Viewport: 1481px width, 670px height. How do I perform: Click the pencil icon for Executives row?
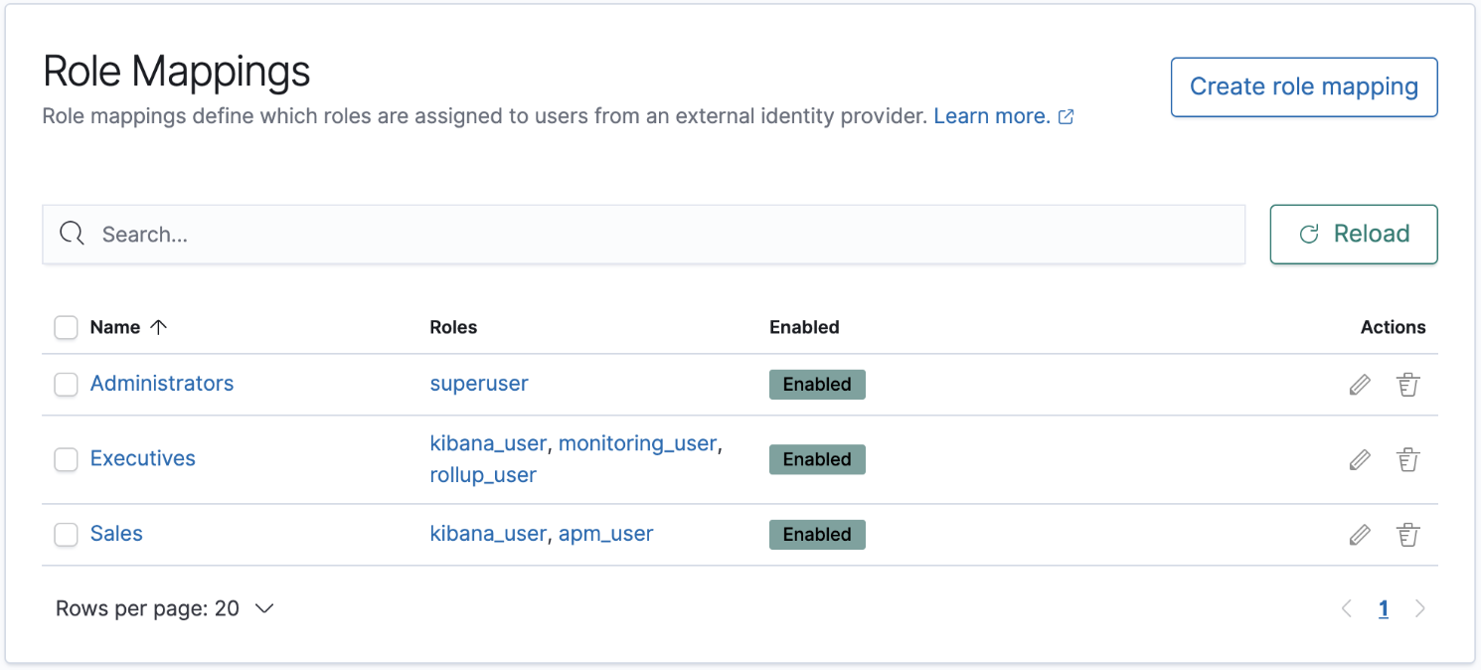[1360, 459]
